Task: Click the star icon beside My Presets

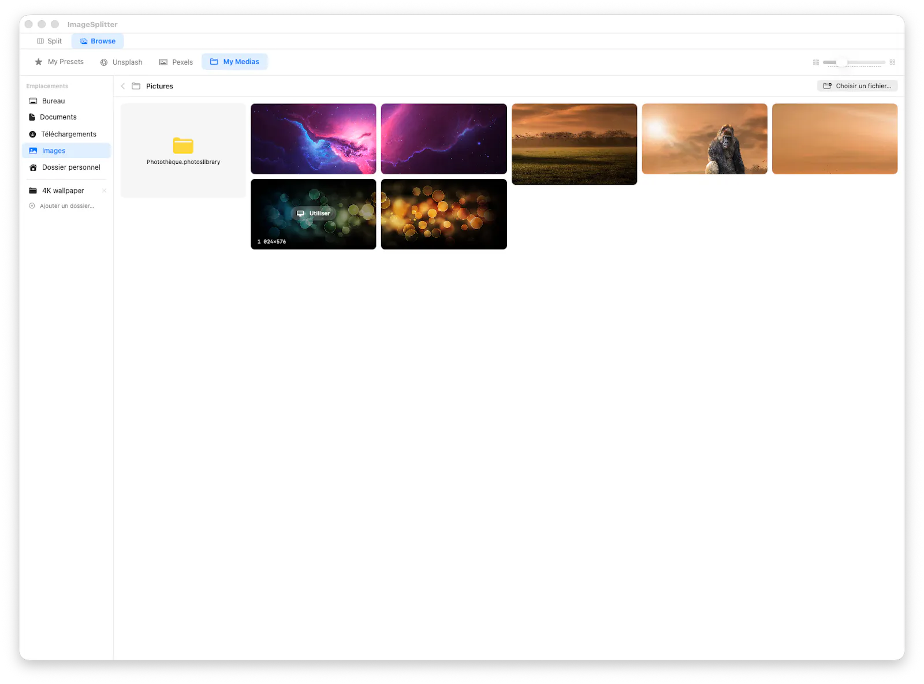Action: [x=39, y=62]
